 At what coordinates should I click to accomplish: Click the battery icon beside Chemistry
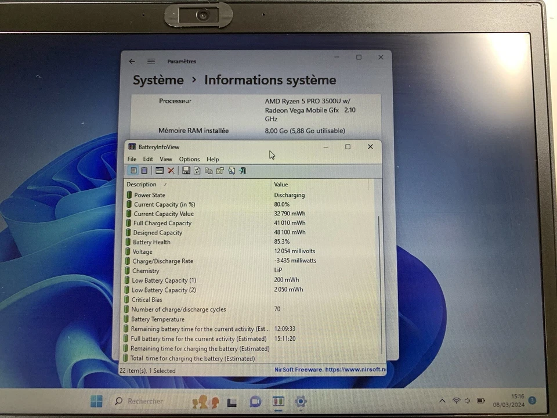pyautogui.click(x=127, y=271)
